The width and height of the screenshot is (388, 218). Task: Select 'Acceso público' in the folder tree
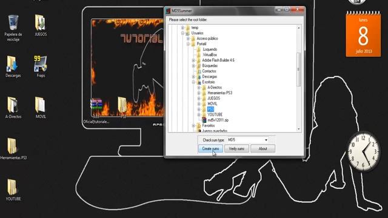coord(207,39)
